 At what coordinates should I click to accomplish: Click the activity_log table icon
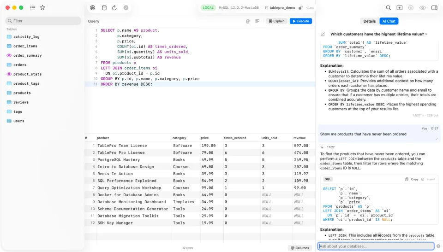tap(9, 37)
